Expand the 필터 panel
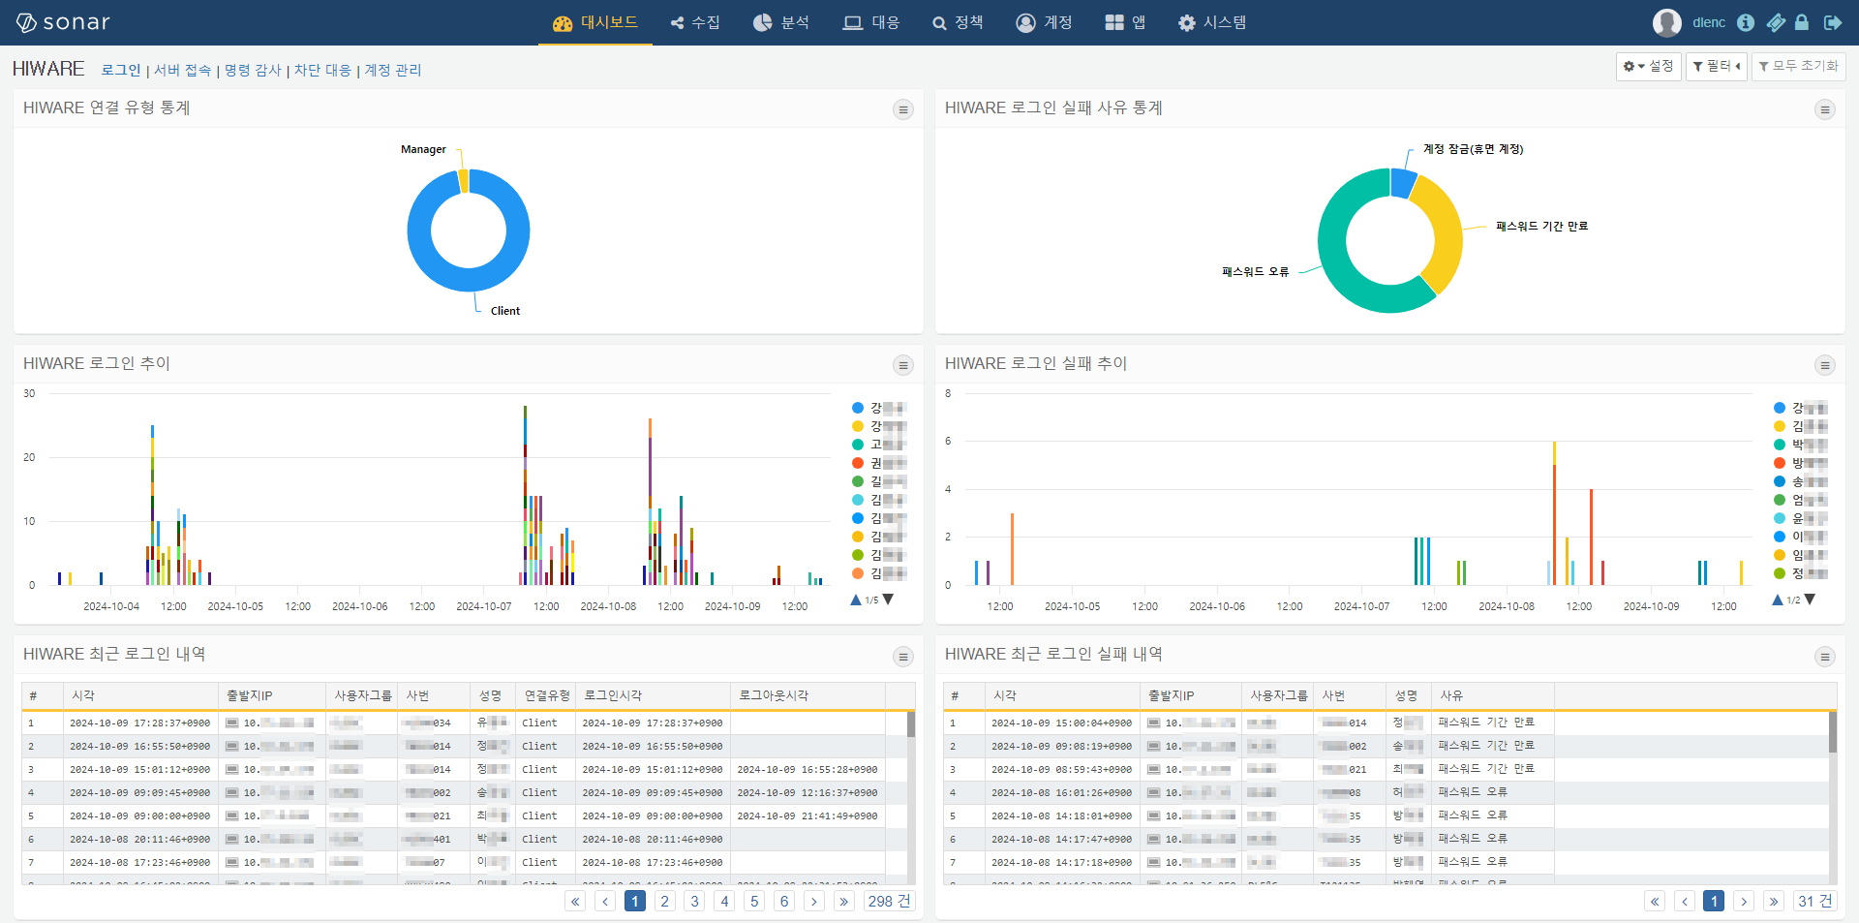This screenshot has height=923, width=1859. [1716, 66]
